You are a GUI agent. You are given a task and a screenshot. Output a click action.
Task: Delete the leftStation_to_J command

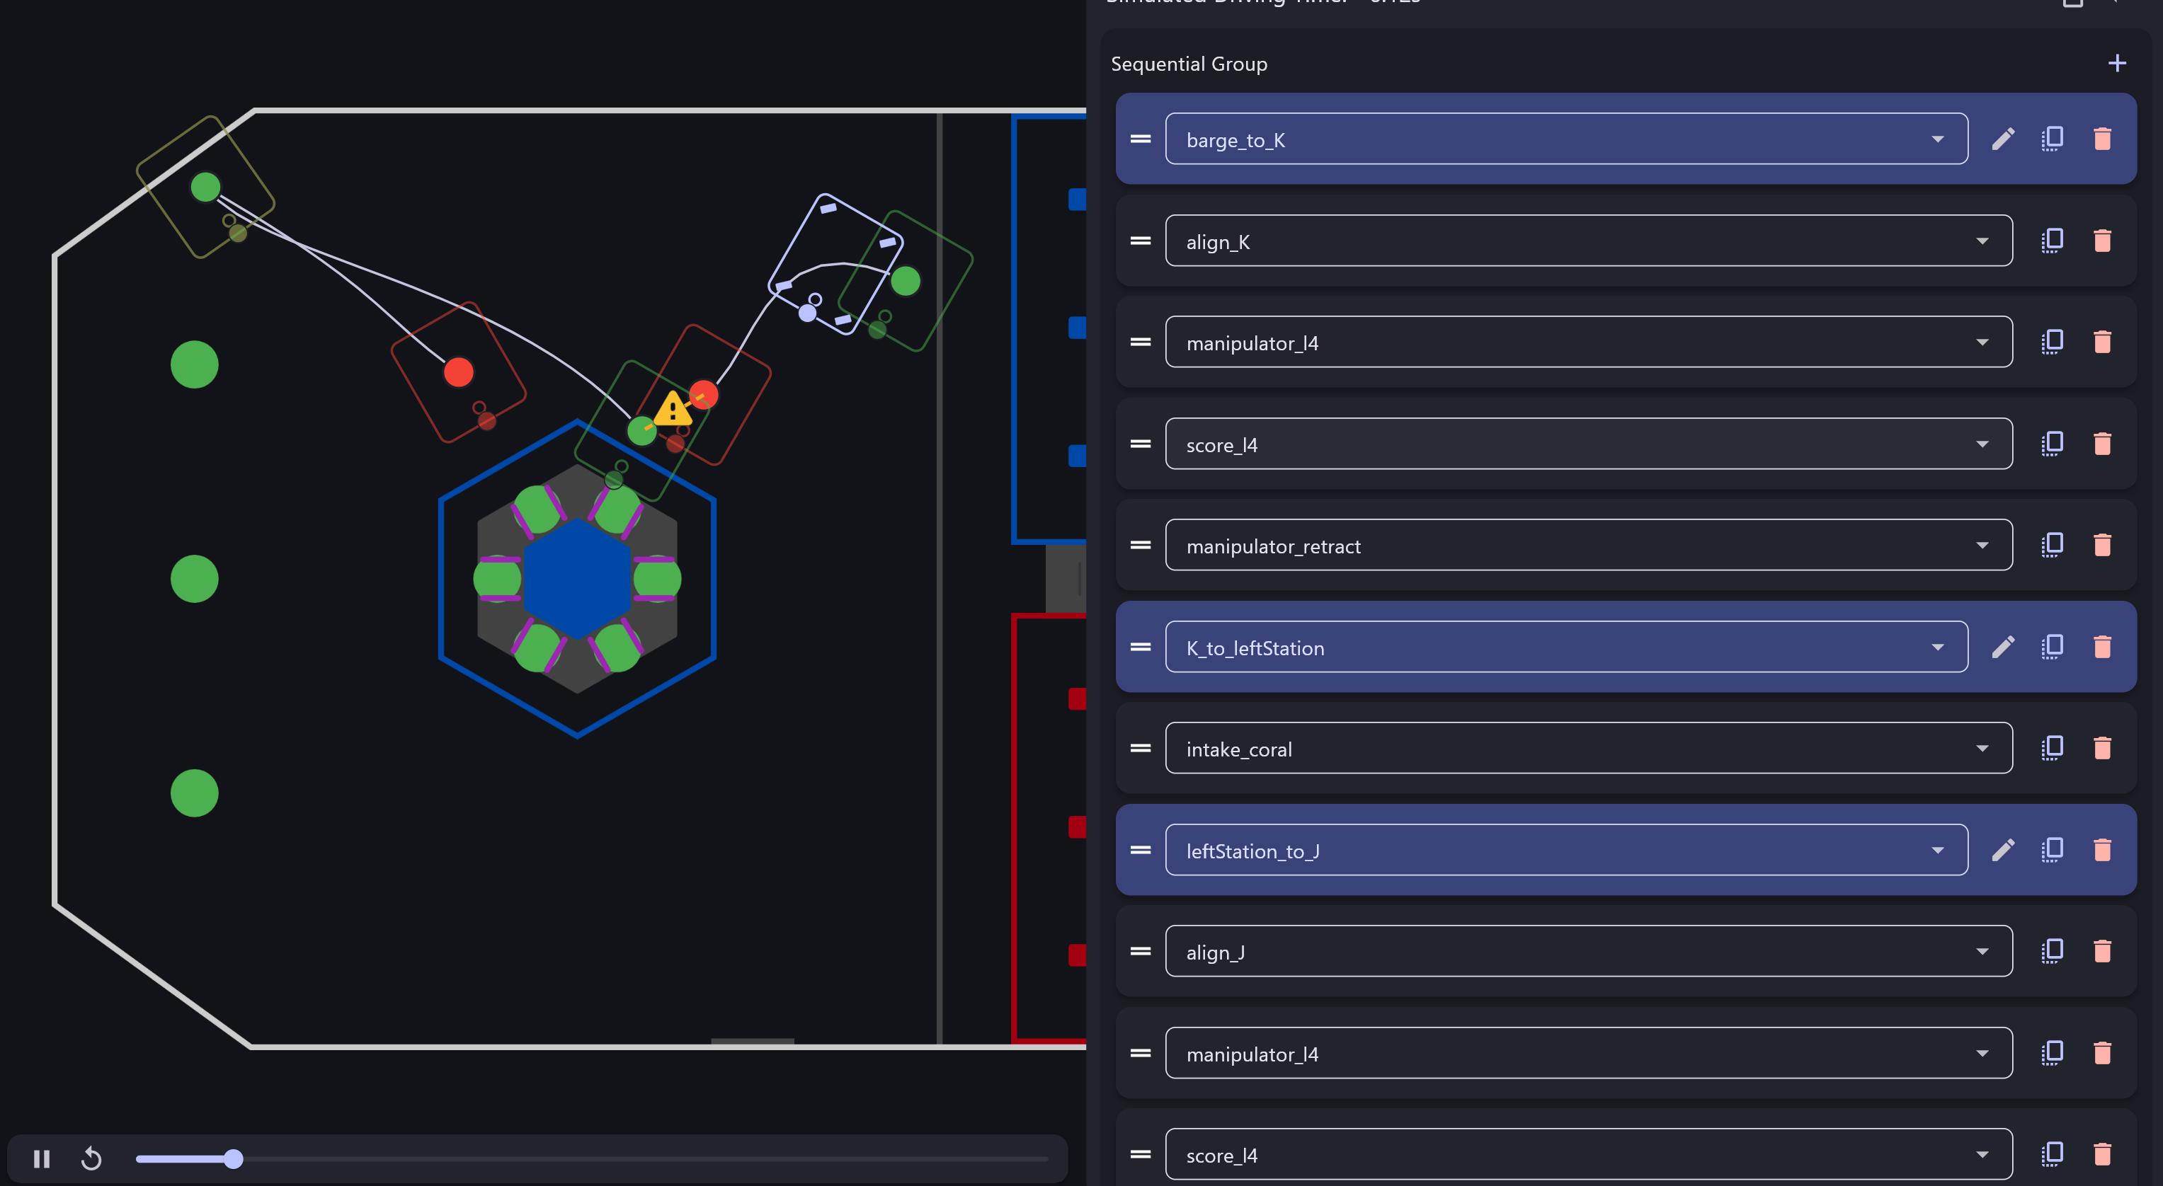(2101, 849)
